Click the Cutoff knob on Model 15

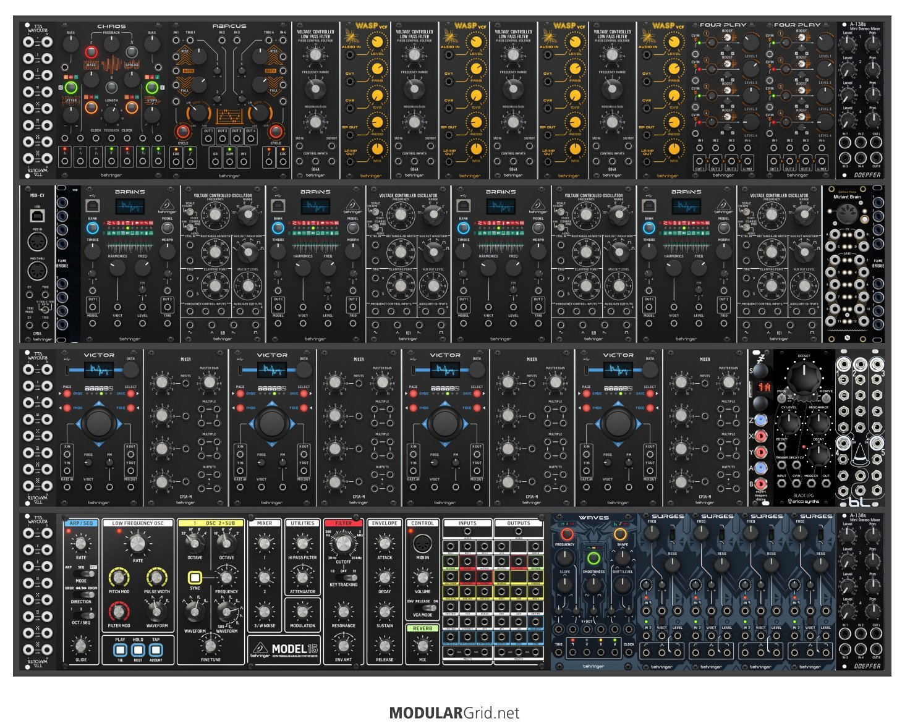coord(343,544)
